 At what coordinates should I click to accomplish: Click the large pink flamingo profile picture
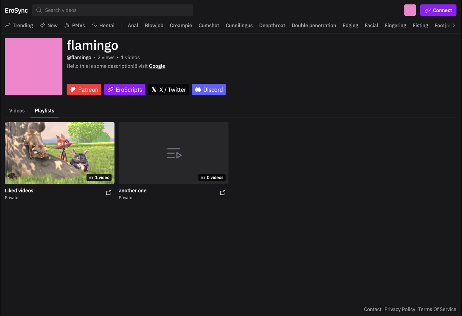click(34, 66)
